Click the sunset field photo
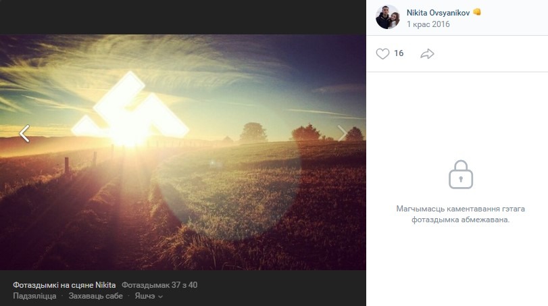This screenshot has height=306, width=548. tap(182, 189)
